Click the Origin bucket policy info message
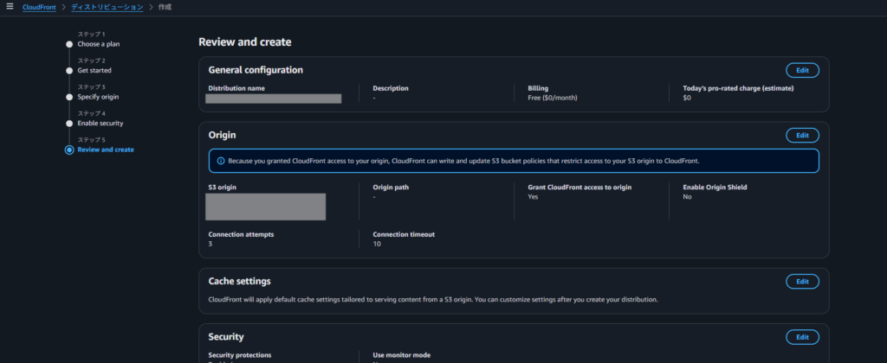Image resolution: width=887 pixels, height=363 pixels. [x=464, y=161]
